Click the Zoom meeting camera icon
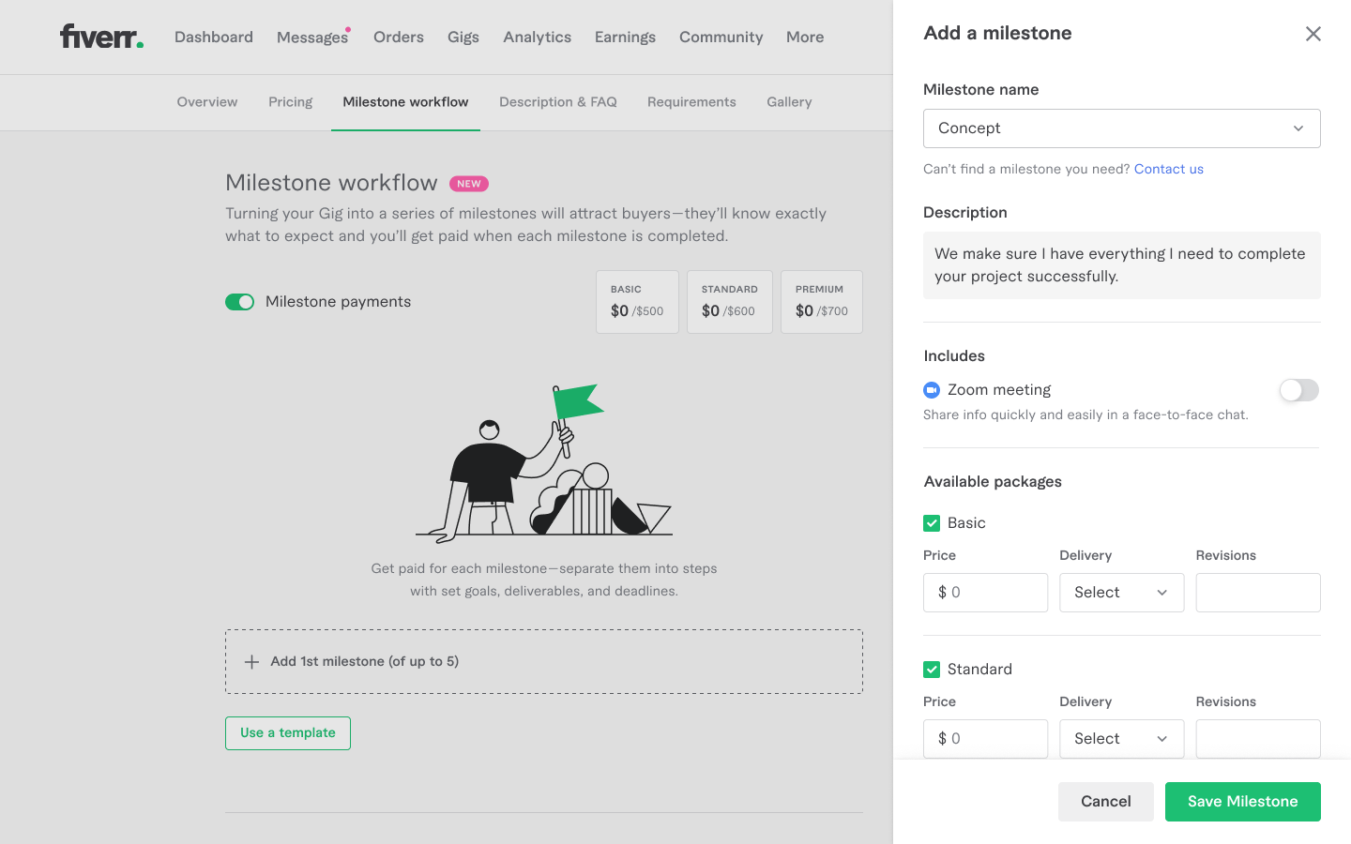This screenshot has width=1351, height=844. coord(932,390)
